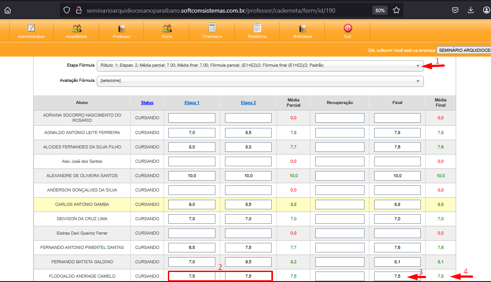Click the Professor menu icon
Image resolution: width=491 pixels, height=282 pixels.
click(x=122, y=28)
